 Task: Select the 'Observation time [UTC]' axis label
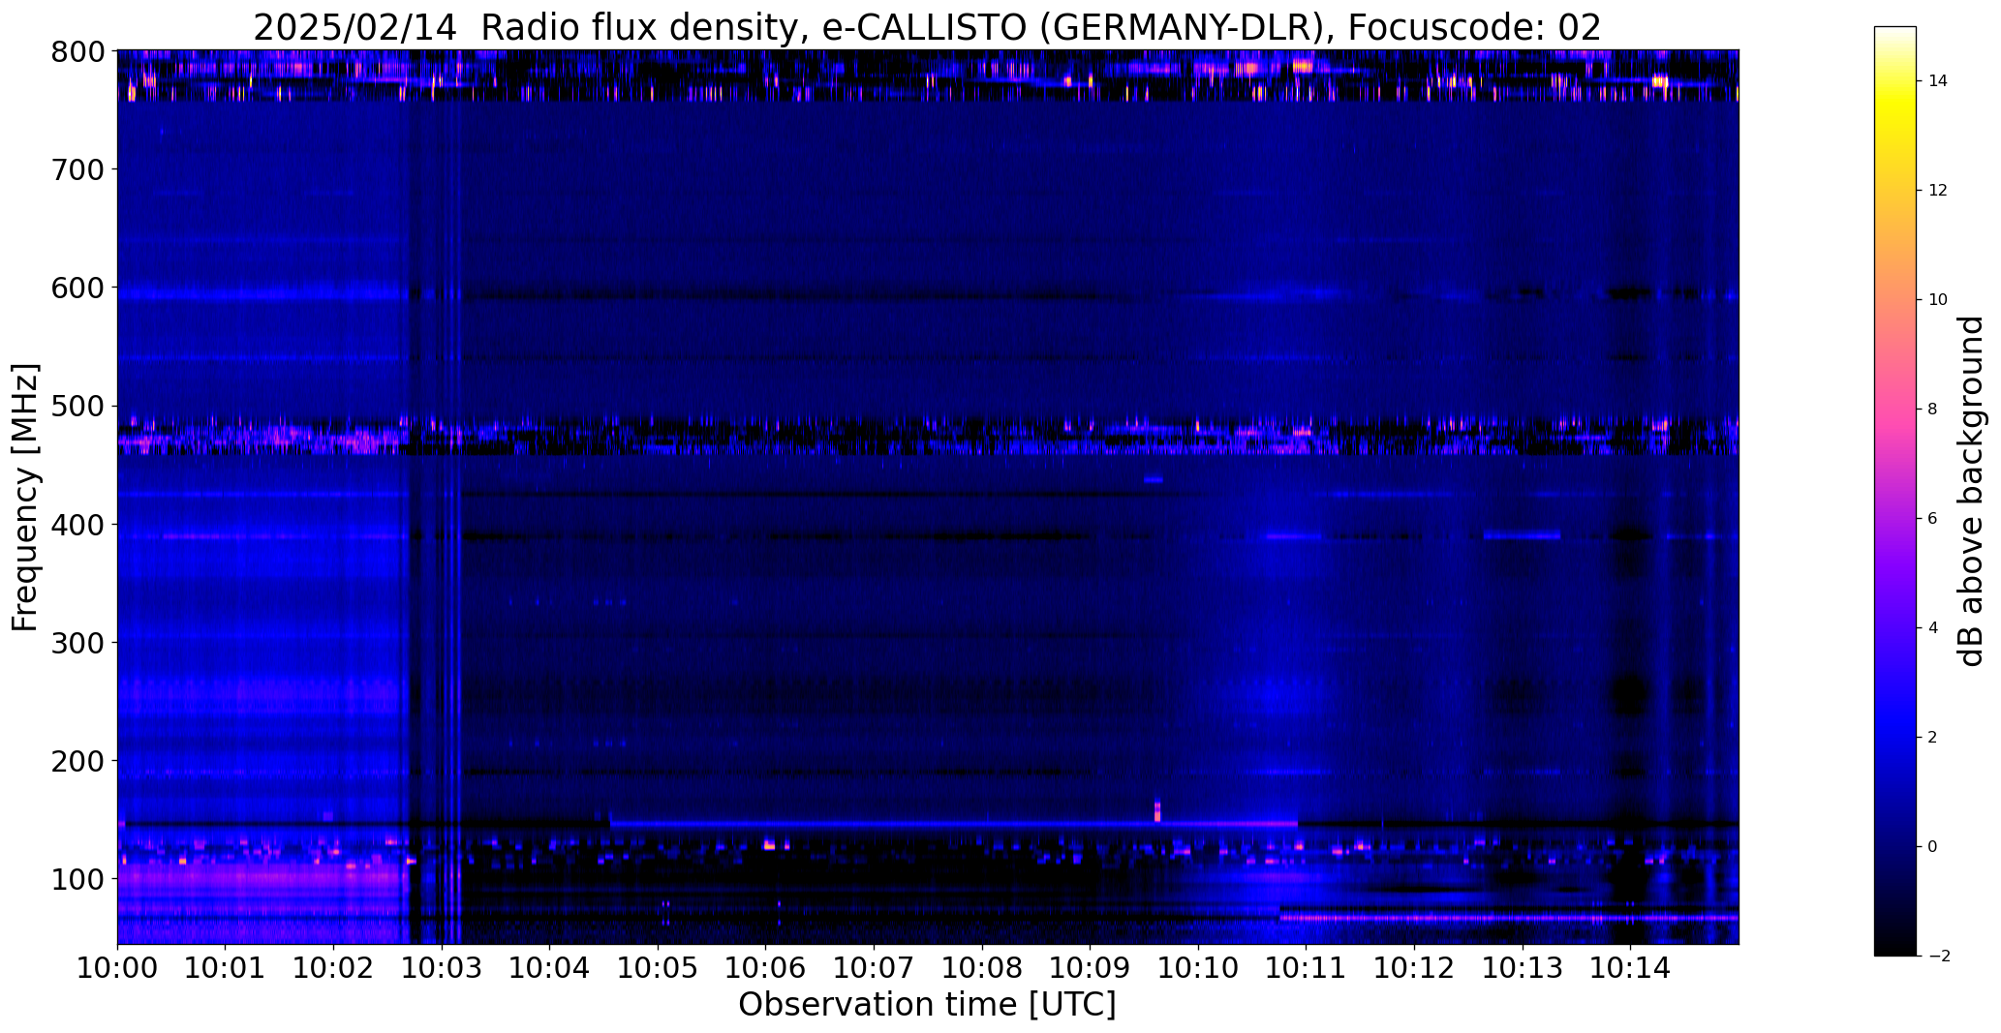pyautogui.click(x=927, y=1005)
